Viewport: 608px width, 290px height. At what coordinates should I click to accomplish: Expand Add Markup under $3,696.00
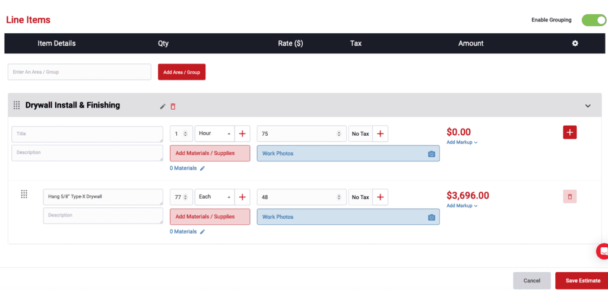[462, 206]
